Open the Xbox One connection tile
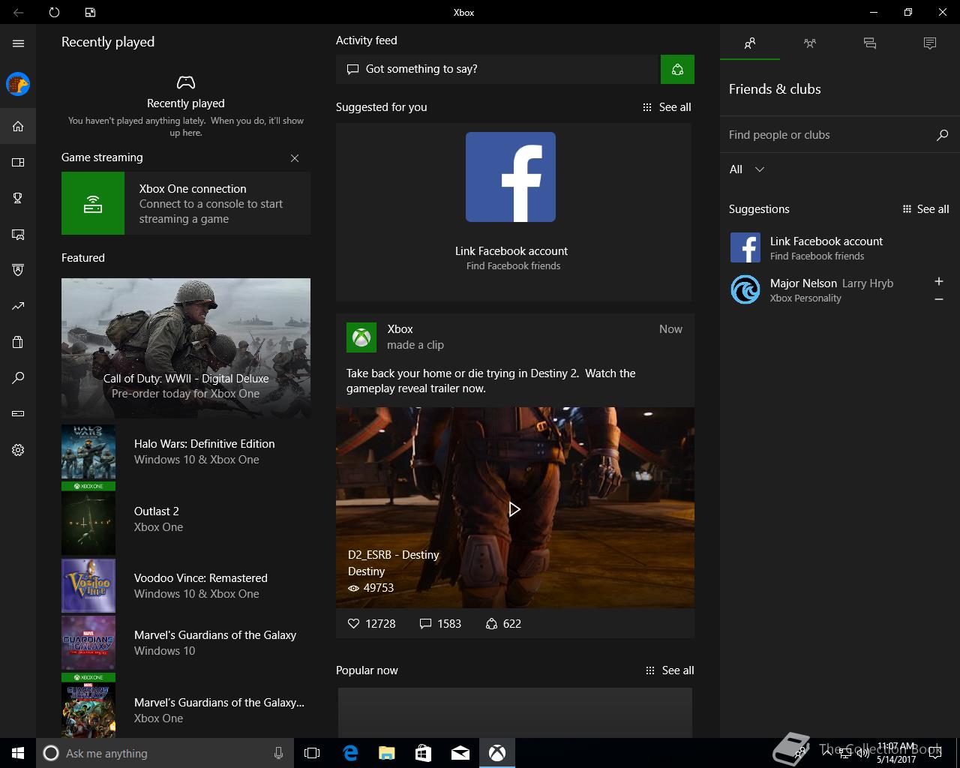Viewport: 960px width, 768px height. coord(186,203)
